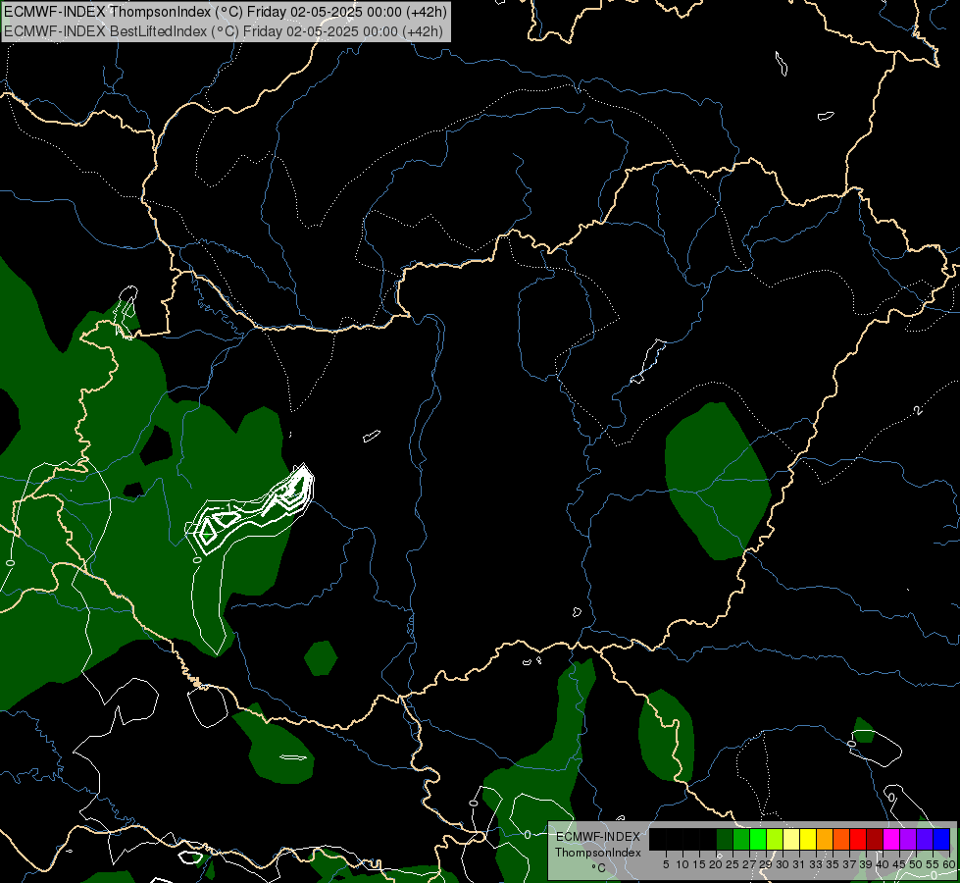Click the legend tick value 5

pyautogui.click(x=666, y=864)
